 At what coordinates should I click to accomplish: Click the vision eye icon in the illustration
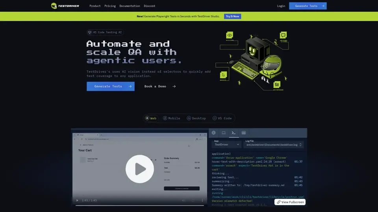[x=230, y=35]
